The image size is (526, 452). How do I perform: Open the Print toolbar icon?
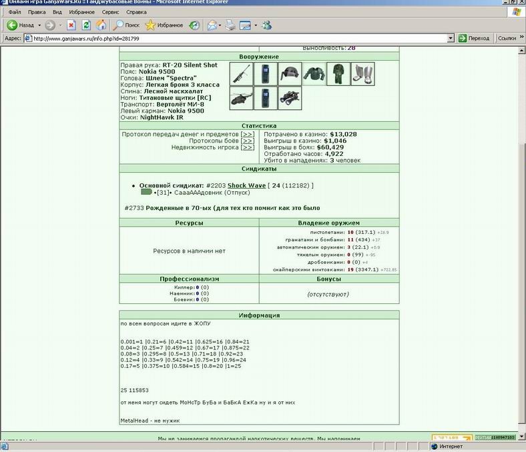230,25
